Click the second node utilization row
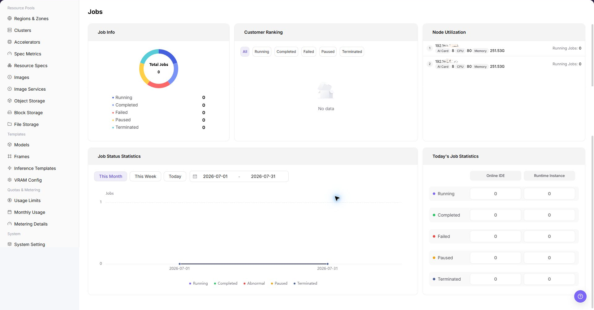The height and width of the screenshot is (310, 594). pyautogui.click(x=504, y=64)
